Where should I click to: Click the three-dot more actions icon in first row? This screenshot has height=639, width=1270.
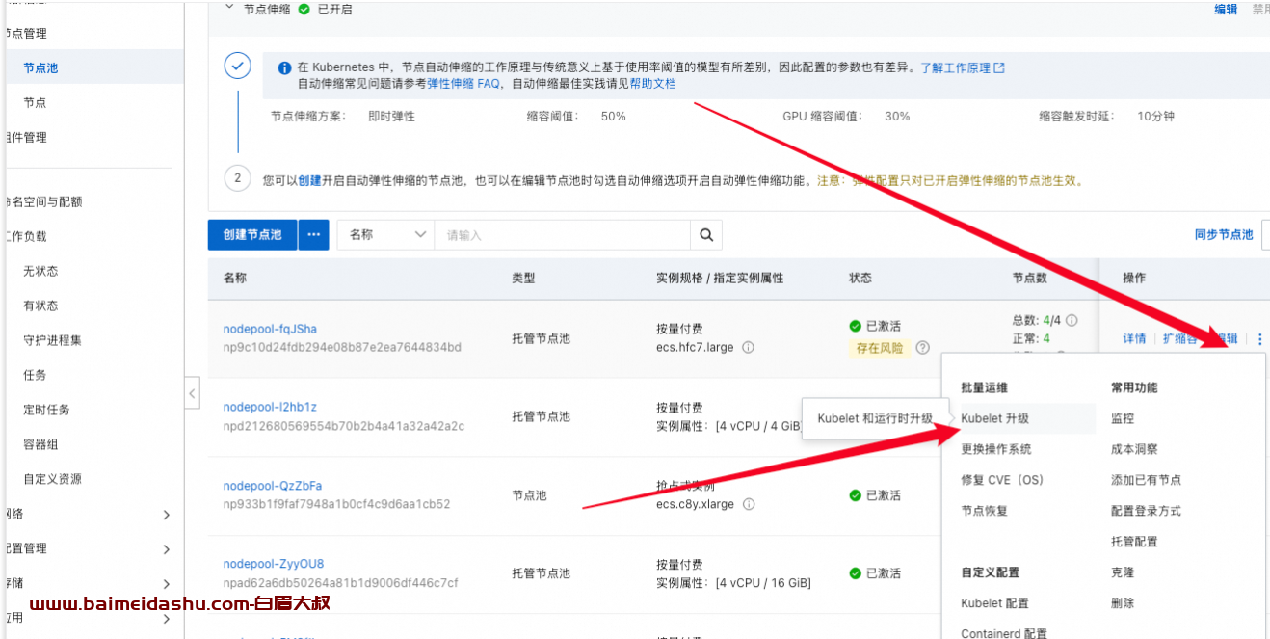1259,339
